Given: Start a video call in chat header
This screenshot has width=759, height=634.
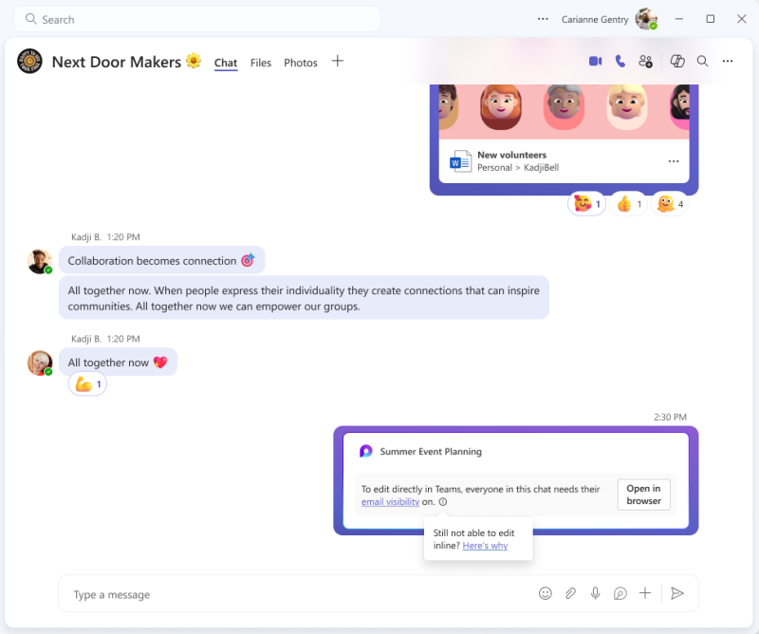Looking at the screenshot, I should [x=595, y=61].
